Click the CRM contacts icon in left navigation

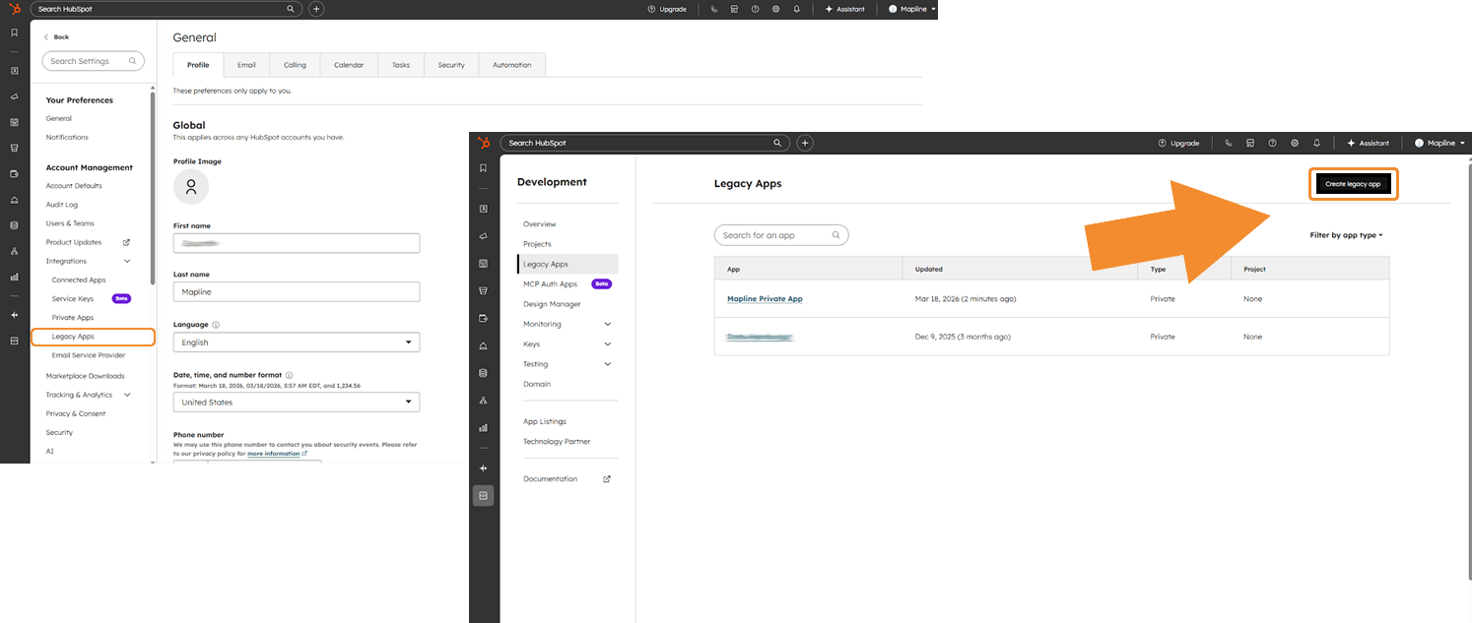click(483, 209)
